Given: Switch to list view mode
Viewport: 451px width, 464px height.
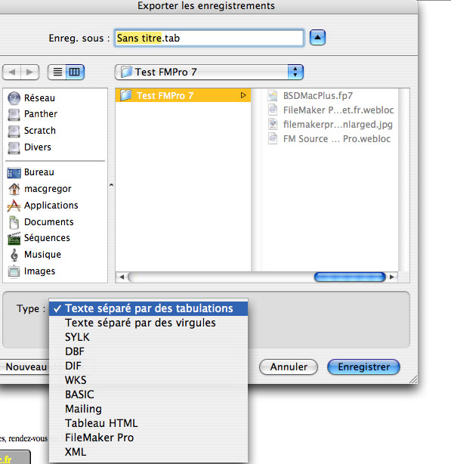Looking at the screenshot, I should (x=57, y=72).
